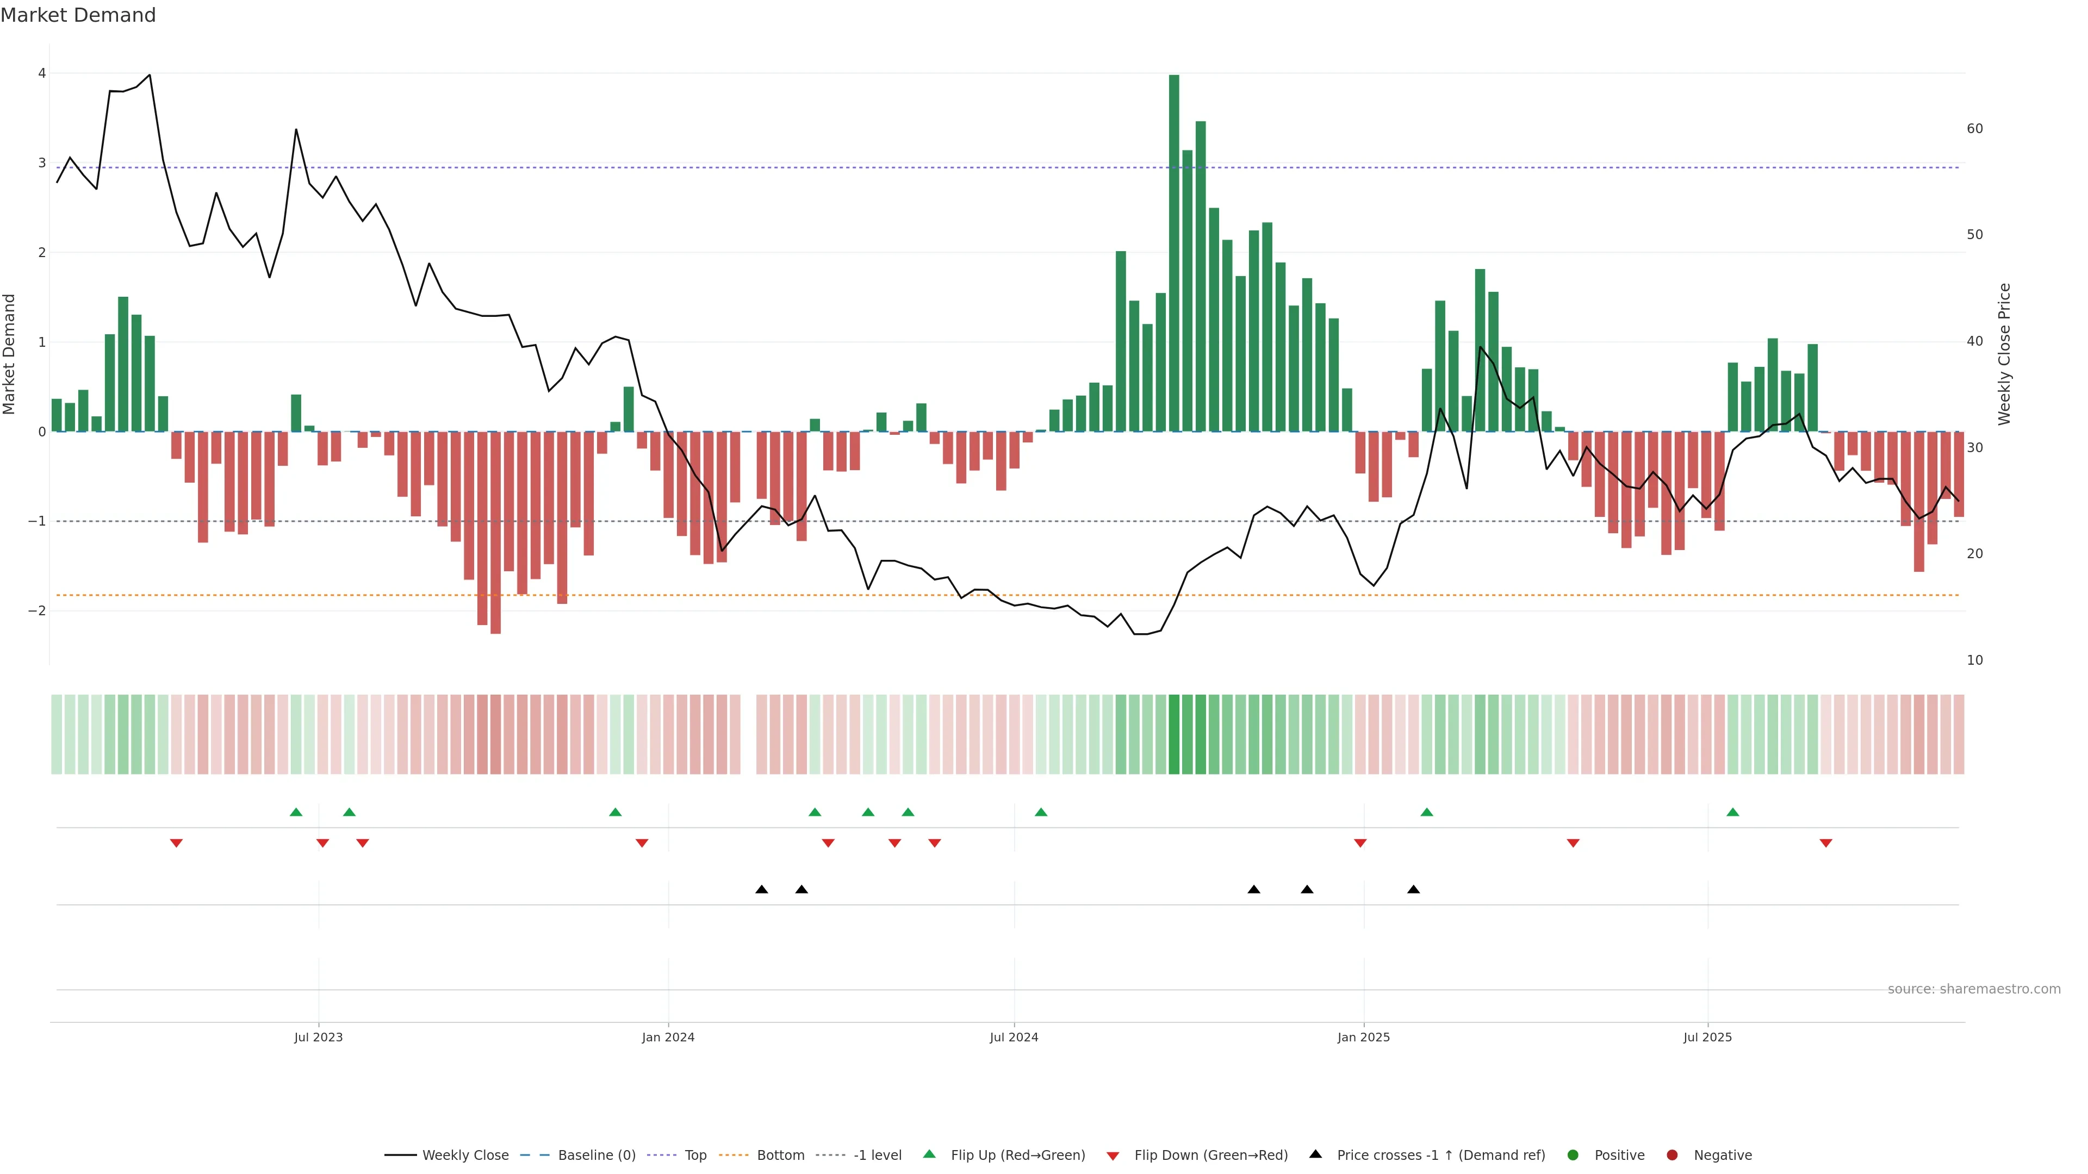Image resolution: width=2088 pixels, height=1174 pixels.
Task: Click the Jul 2024 x-axis label
Action: point(1013,1037)
